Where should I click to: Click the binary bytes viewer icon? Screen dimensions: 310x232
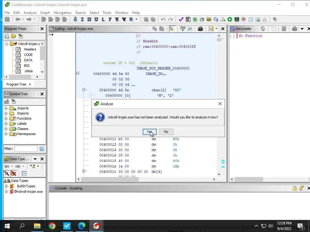click(188, 19)
